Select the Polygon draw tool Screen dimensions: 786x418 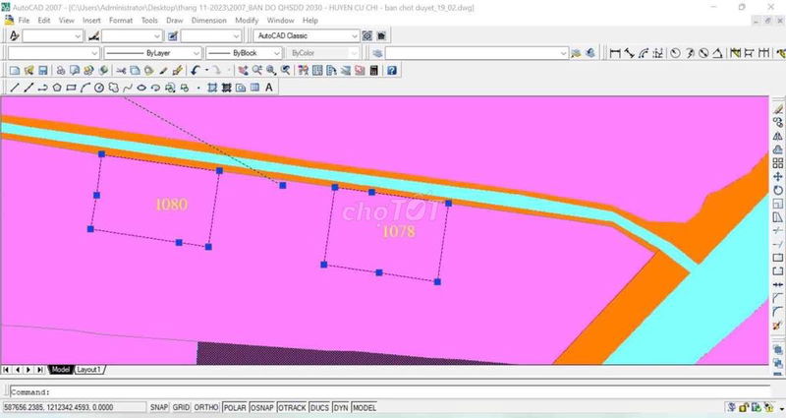[x=57, y=88]
